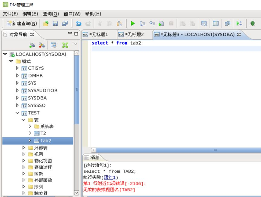Expand the DMHR schema
Image resolution: width=261 pixels, height=197 pixels.
(x=17, y=76)
